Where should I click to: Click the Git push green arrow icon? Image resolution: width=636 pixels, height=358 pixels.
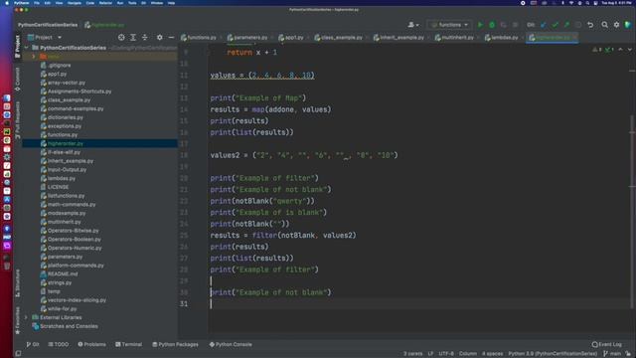point(566,25)
